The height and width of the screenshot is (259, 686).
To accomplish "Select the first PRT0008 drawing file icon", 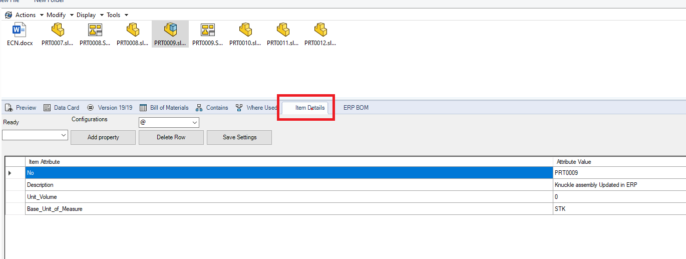I will (x=95, y=30).
